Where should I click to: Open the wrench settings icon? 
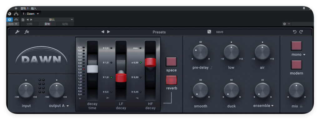(x=17, y=32)
